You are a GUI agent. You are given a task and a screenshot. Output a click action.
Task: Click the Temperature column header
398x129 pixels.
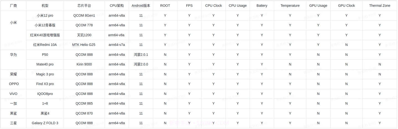(x=290, y=6)
